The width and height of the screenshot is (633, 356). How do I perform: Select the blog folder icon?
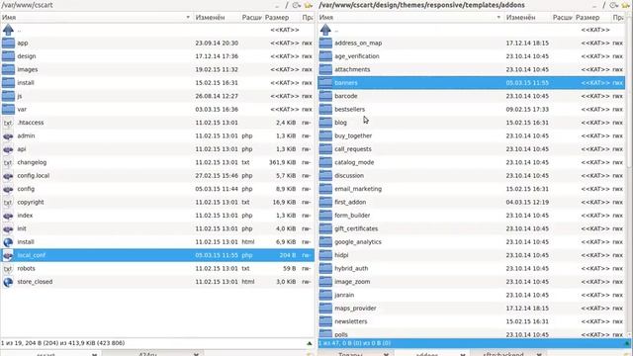(x=325, y=123)
